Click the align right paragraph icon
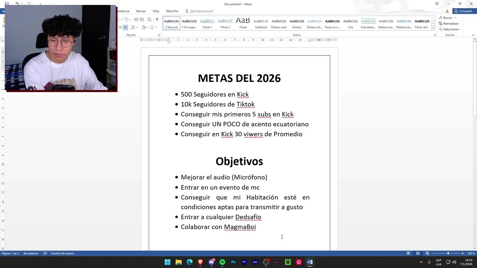 [x=120, y=27]
